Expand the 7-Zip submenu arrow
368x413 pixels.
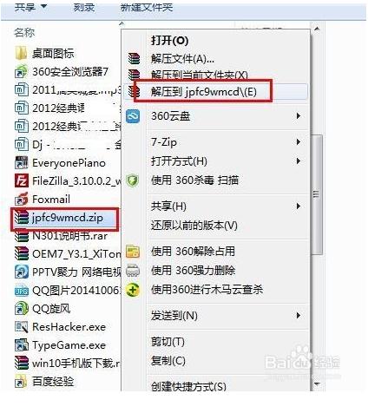point(299,142)
